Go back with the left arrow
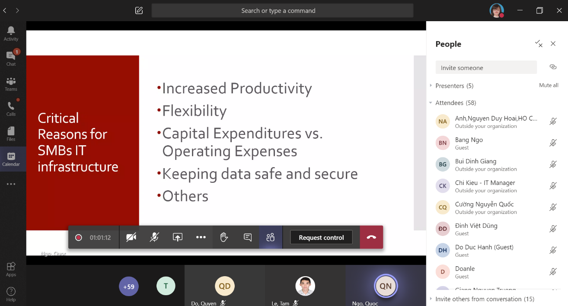 [4, 10]
